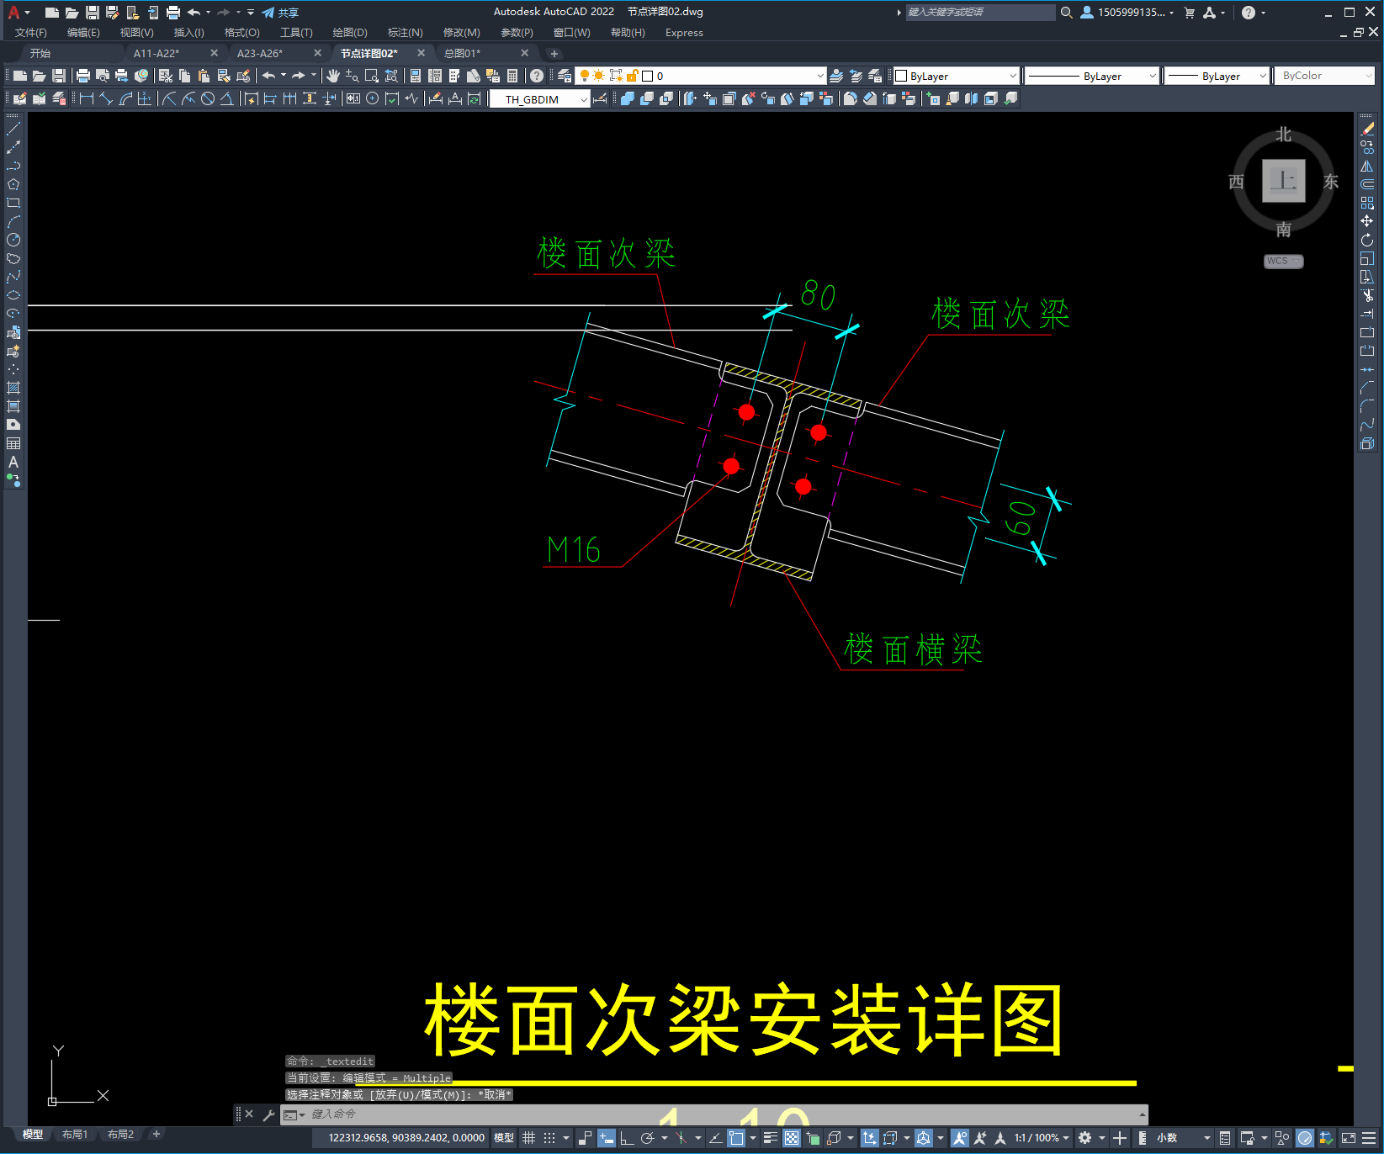Open the 绘图(D) menu
Viewport: 1384px width, 1154px height.
coord(350,33)
